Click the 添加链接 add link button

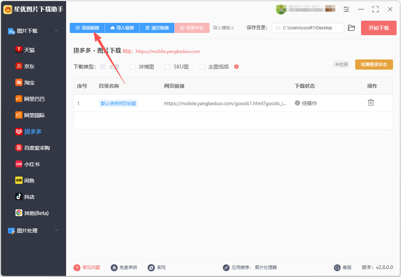pyautogui.click(x=87, y=28)
